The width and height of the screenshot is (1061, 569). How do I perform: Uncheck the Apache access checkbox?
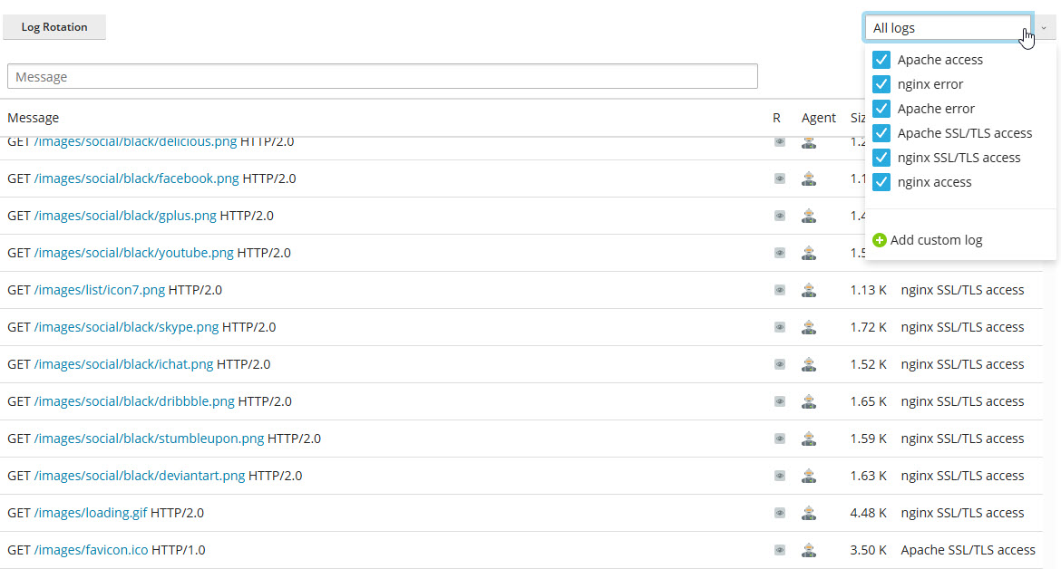[881, 60]
